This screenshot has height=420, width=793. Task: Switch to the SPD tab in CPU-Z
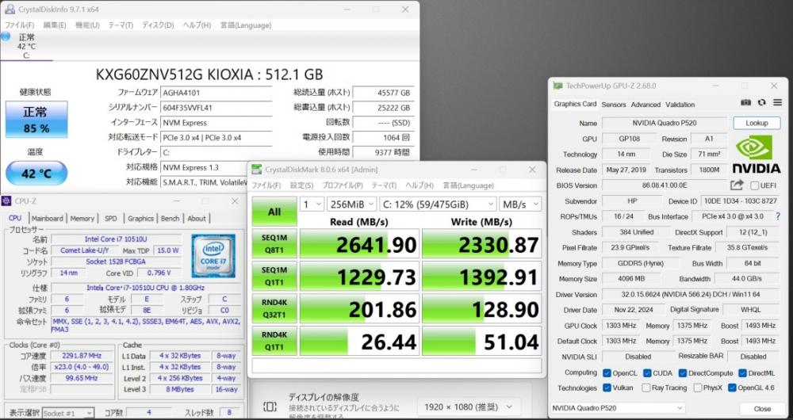pos(110,219)
